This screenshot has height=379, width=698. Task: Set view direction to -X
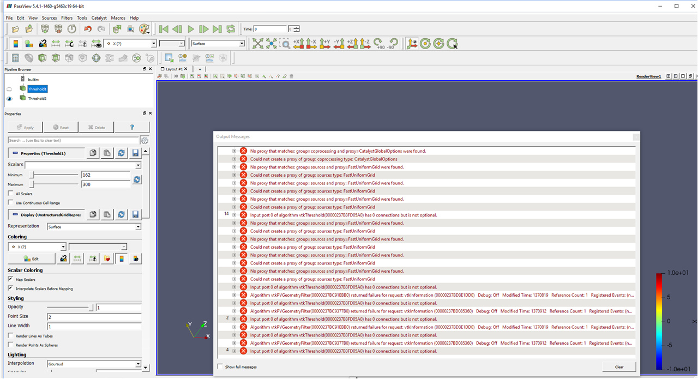pos(312,44)
